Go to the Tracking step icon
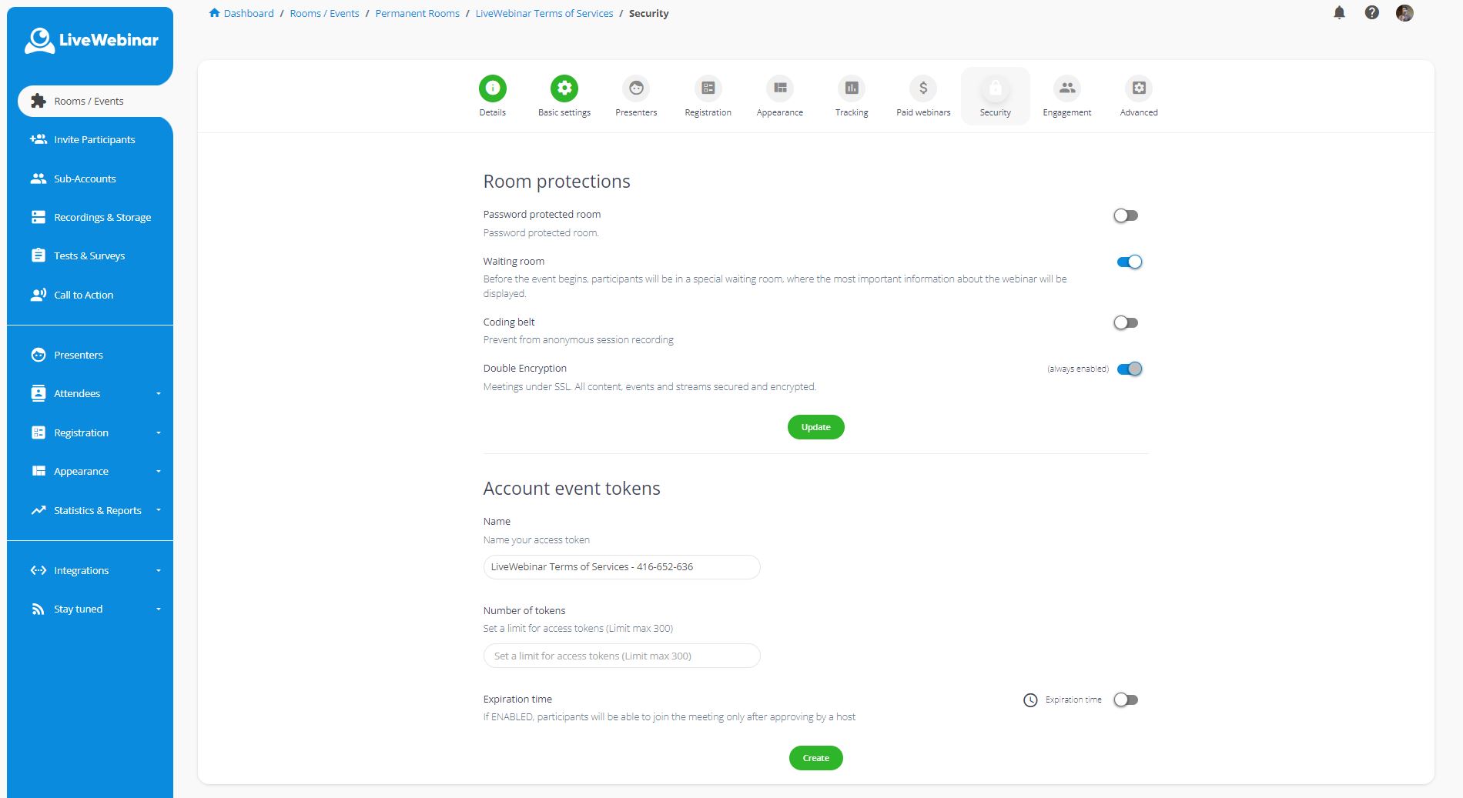Image resolution: width=1463 pixels, height=798 pixels. pos(851,88)
